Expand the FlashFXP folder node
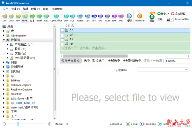192x128 pixels. [4, 94]
